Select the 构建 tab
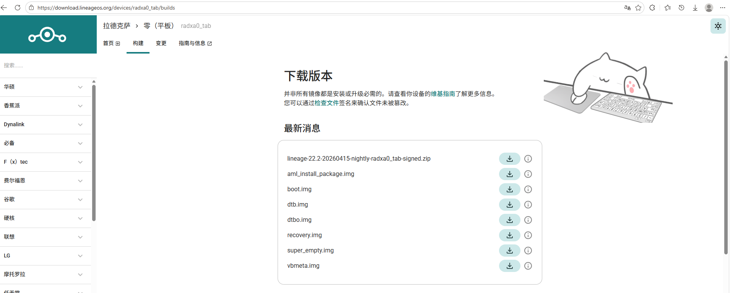Image resolution: width=730 pixels, height=293 pixels. tap(138, 43)
